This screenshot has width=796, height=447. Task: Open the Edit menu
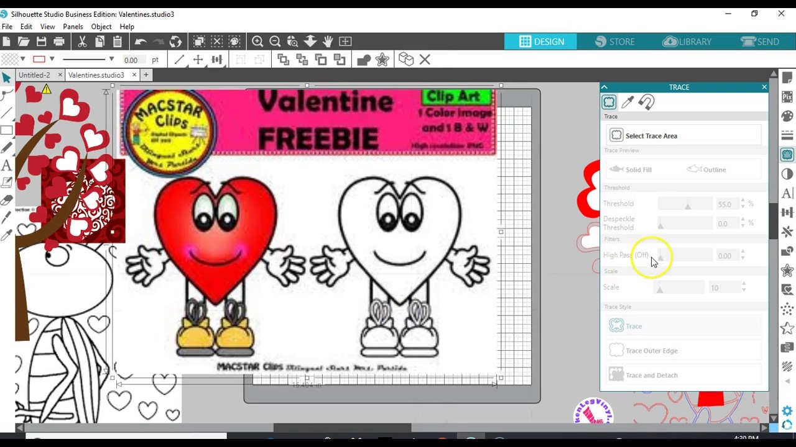tap(26, 27)
